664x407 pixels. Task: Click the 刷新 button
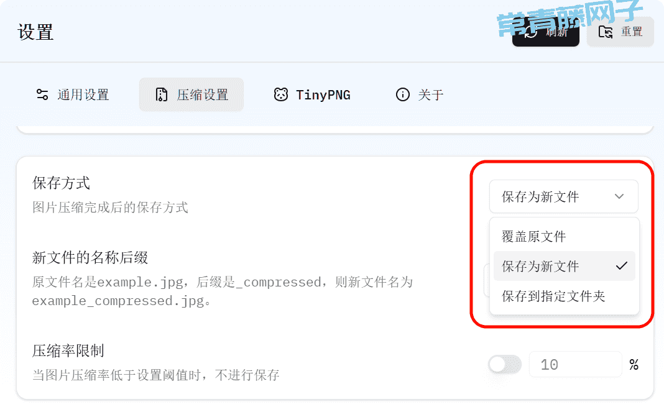point(546,32)
